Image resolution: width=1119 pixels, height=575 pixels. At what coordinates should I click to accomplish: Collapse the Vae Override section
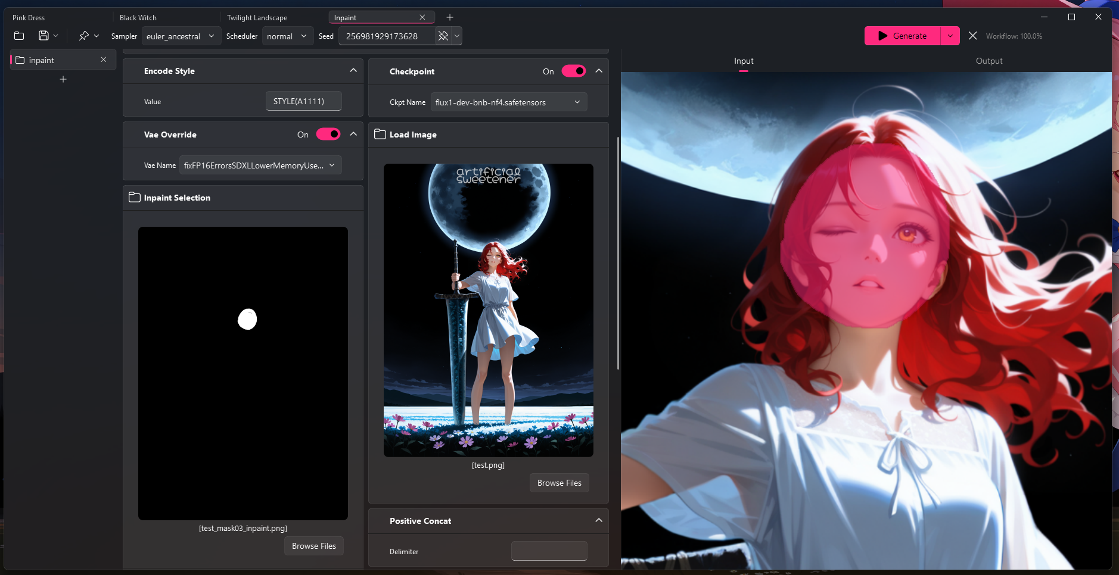click(353, 134)
